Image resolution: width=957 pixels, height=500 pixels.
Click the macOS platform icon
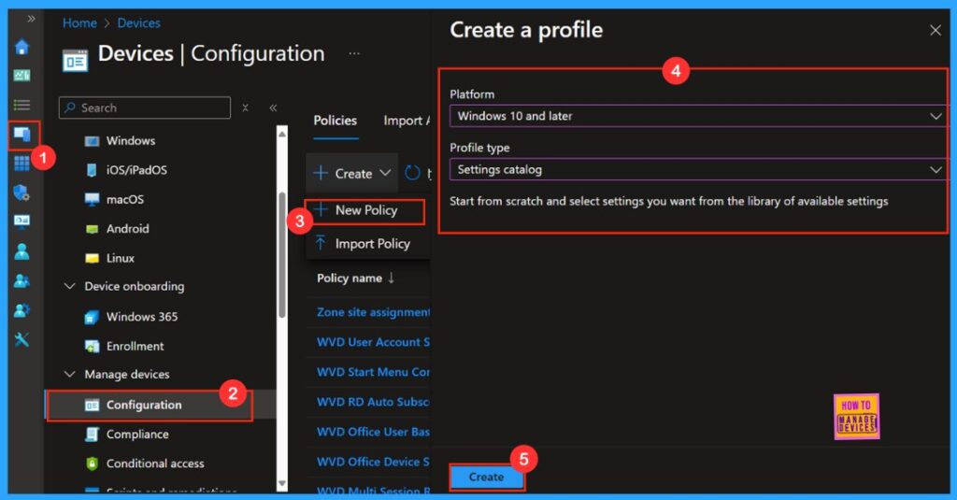[93, 200]
